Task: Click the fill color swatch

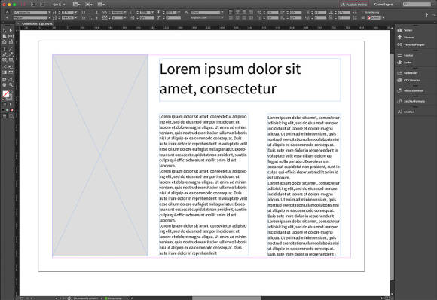Action: (5, 94)
